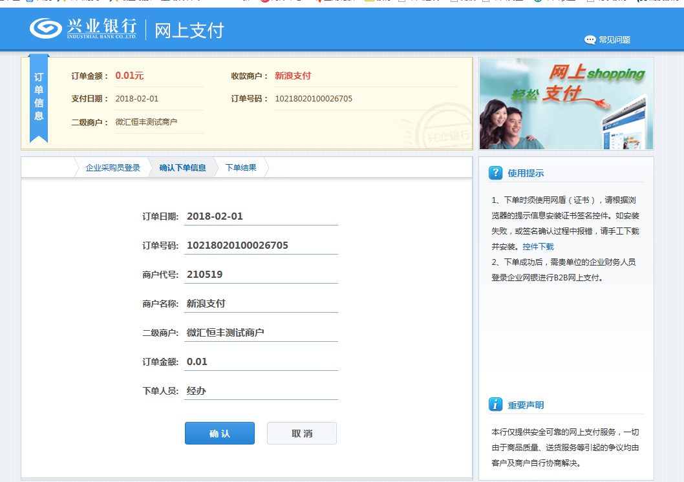Click the 二级商户 field in the form
Viewport: 684px width, 482px height.
click(x=261, y=333)
